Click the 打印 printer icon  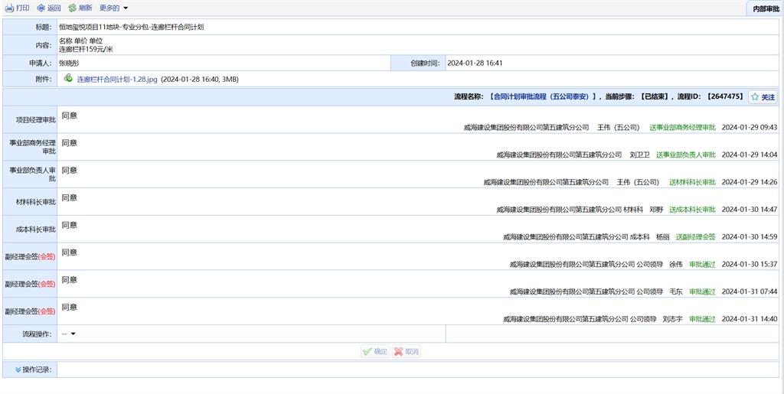pyautogui.click(x=10, y=8)
